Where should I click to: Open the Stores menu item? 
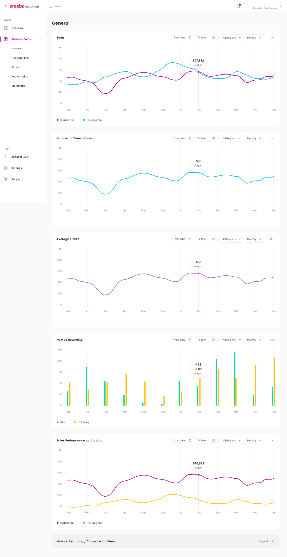(x=15, y=67)
